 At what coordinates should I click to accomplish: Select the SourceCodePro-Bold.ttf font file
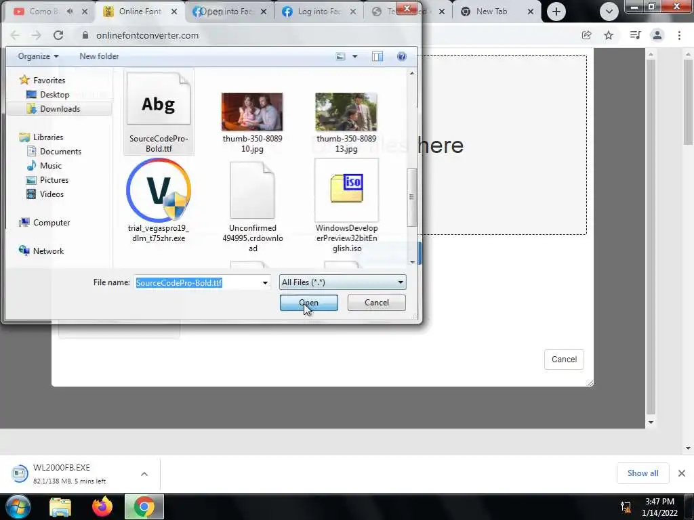[x=159, y=113]
